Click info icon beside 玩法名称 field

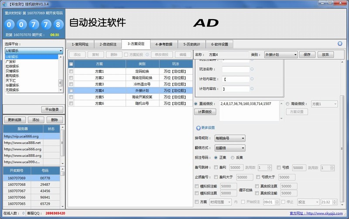coord(252,69)
